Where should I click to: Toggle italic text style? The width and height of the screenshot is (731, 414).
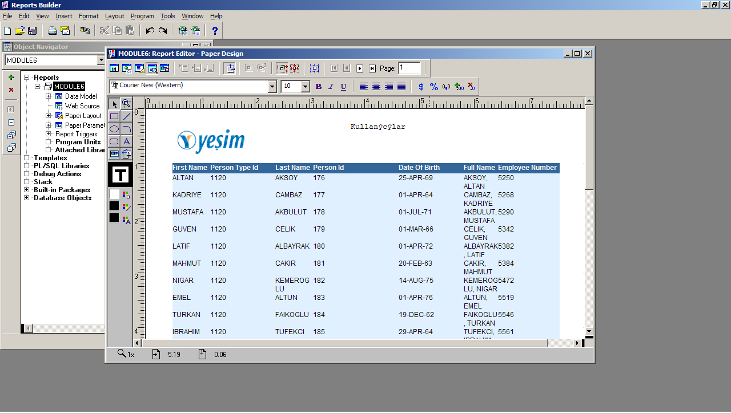pos(330,86)
